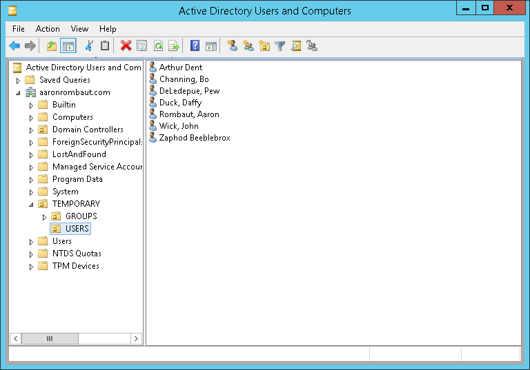
Task: Expand the Saved Queries node
Action: click(18, 81)
